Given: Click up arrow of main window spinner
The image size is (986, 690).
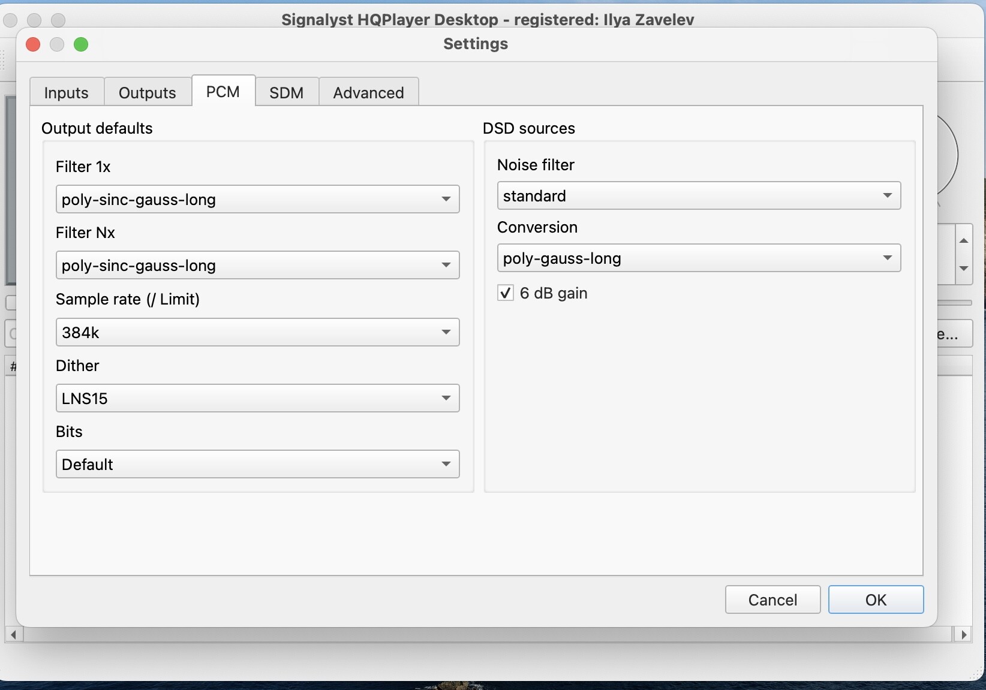Looking at the screenshot, I should (x=964, y=240).
